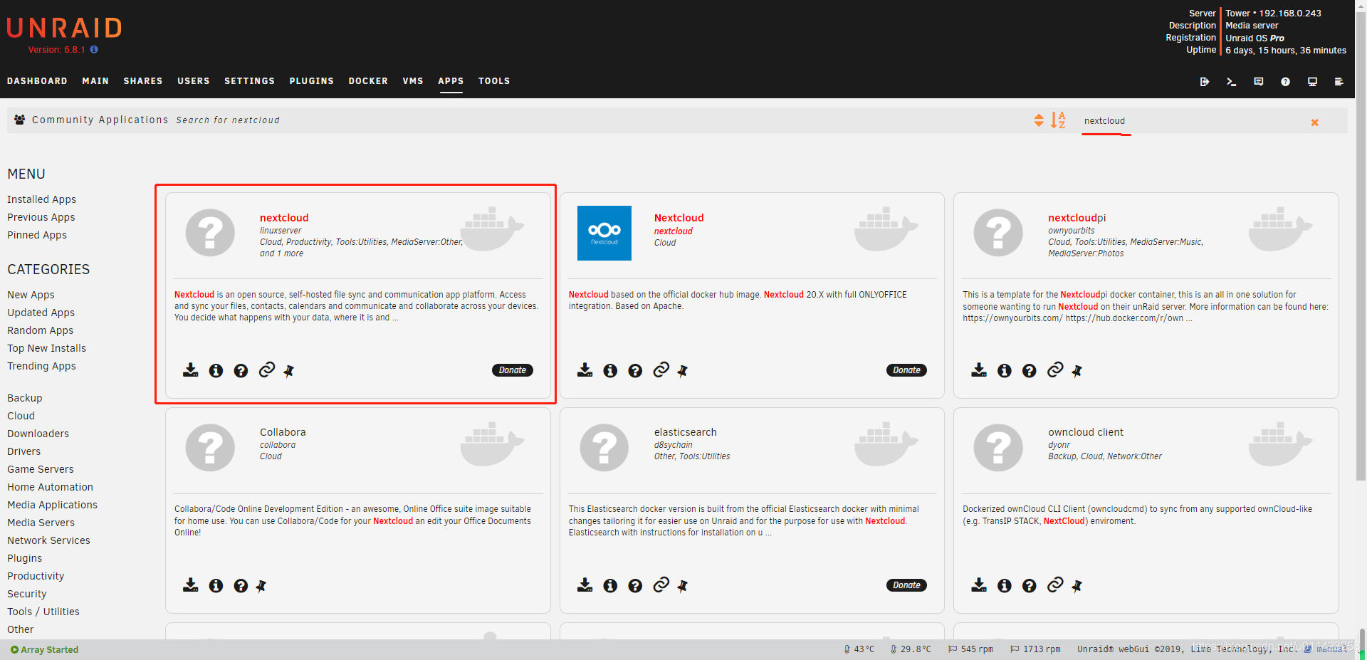
Task: Open the info monitor icon in top bar
Action: 1312,82
